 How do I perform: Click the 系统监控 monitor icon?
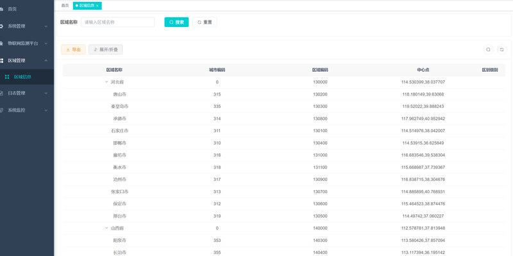coord(1,110)
